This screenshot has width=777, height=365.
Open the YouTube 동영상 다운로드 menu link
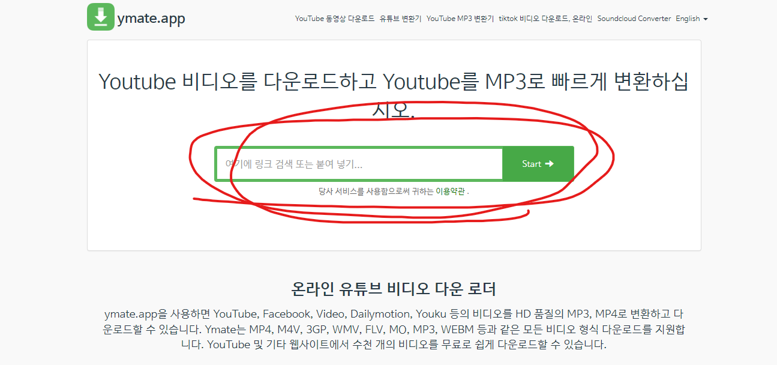point(335,19)
